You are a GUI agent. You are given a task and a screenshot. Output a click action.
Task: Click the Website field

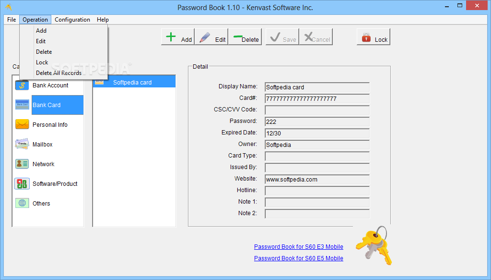click(x=317, y=179)
